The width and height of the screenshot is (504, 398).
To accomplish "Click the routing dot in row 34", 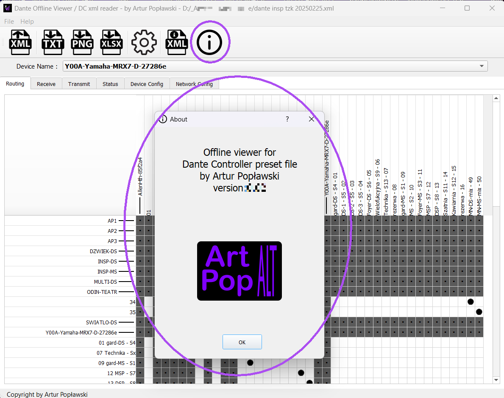I will [471, 302].
